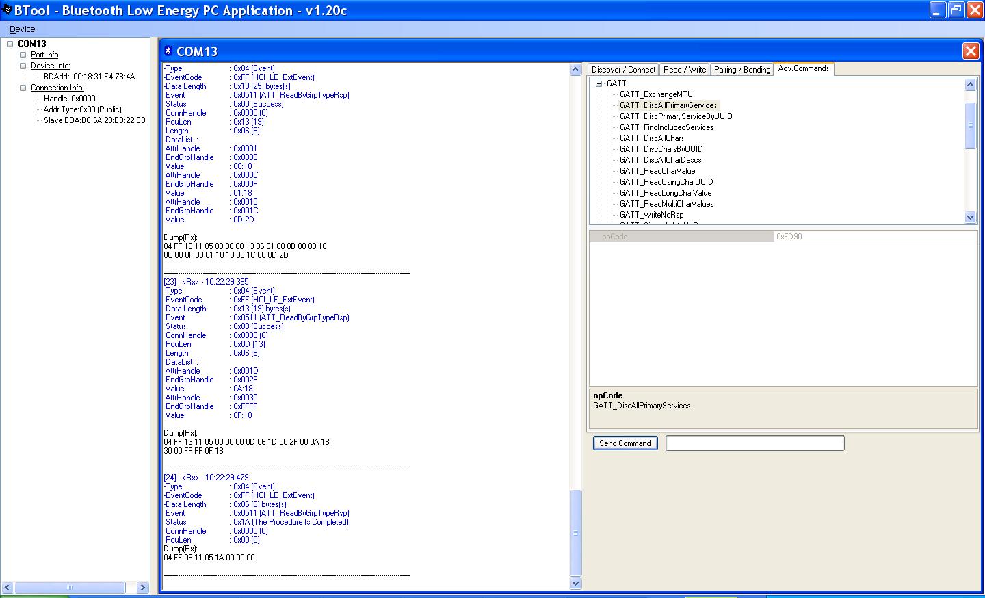
Task: Expand the Port Info node
Action: (x=23, y=55)
